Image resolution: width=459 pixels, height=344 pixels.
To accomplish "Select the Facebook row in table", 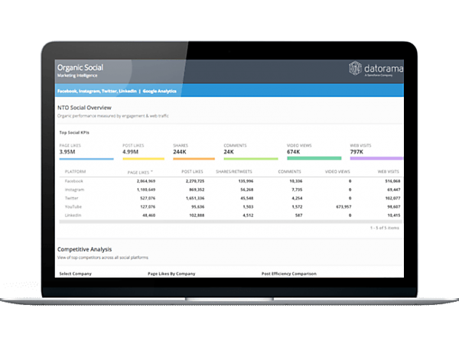I will [231, 181].
